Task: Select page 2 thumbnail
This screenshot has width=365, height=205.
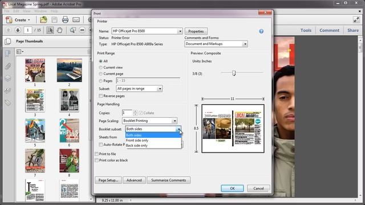Action: 70,70
